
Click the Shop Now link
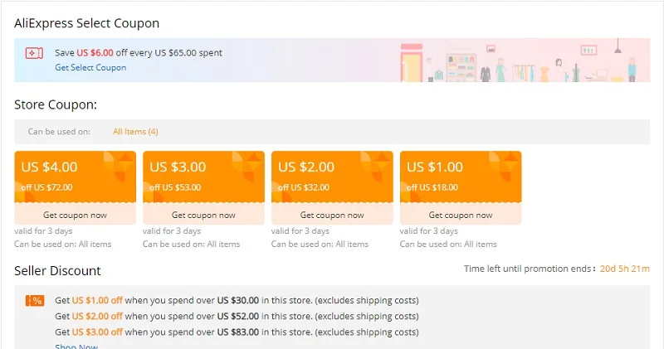(76, 346)
